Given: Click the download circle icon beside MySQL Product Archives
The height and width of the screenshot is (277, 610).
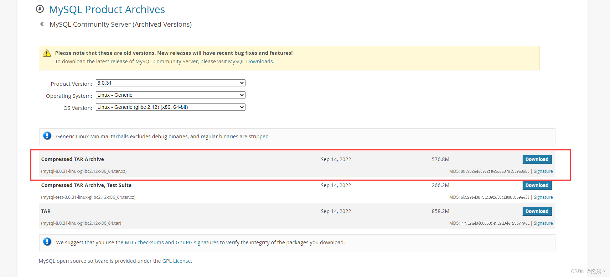Looking at the screenshot, I should click(40, 9).
